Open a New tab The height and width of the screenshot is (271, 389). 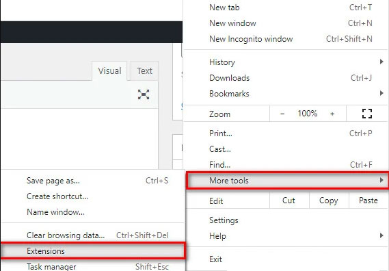(x=286, y=8)
